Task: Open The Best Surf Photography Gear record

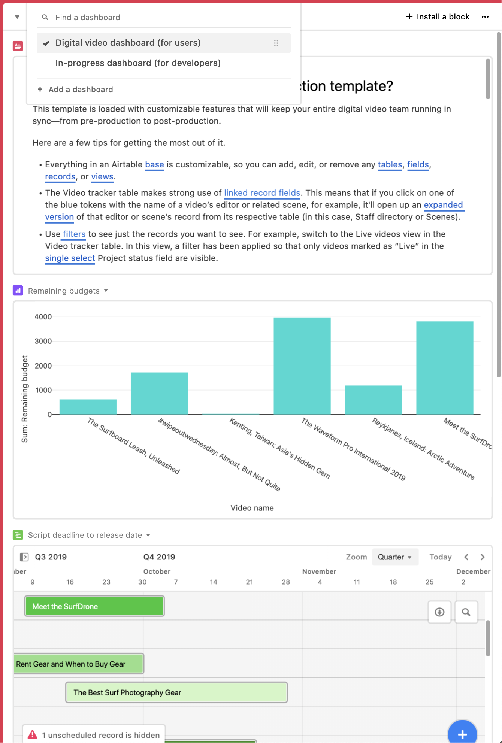Action: tap(176, 692)
